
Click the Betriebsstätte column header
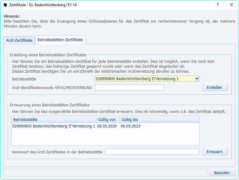pos(54,119)
